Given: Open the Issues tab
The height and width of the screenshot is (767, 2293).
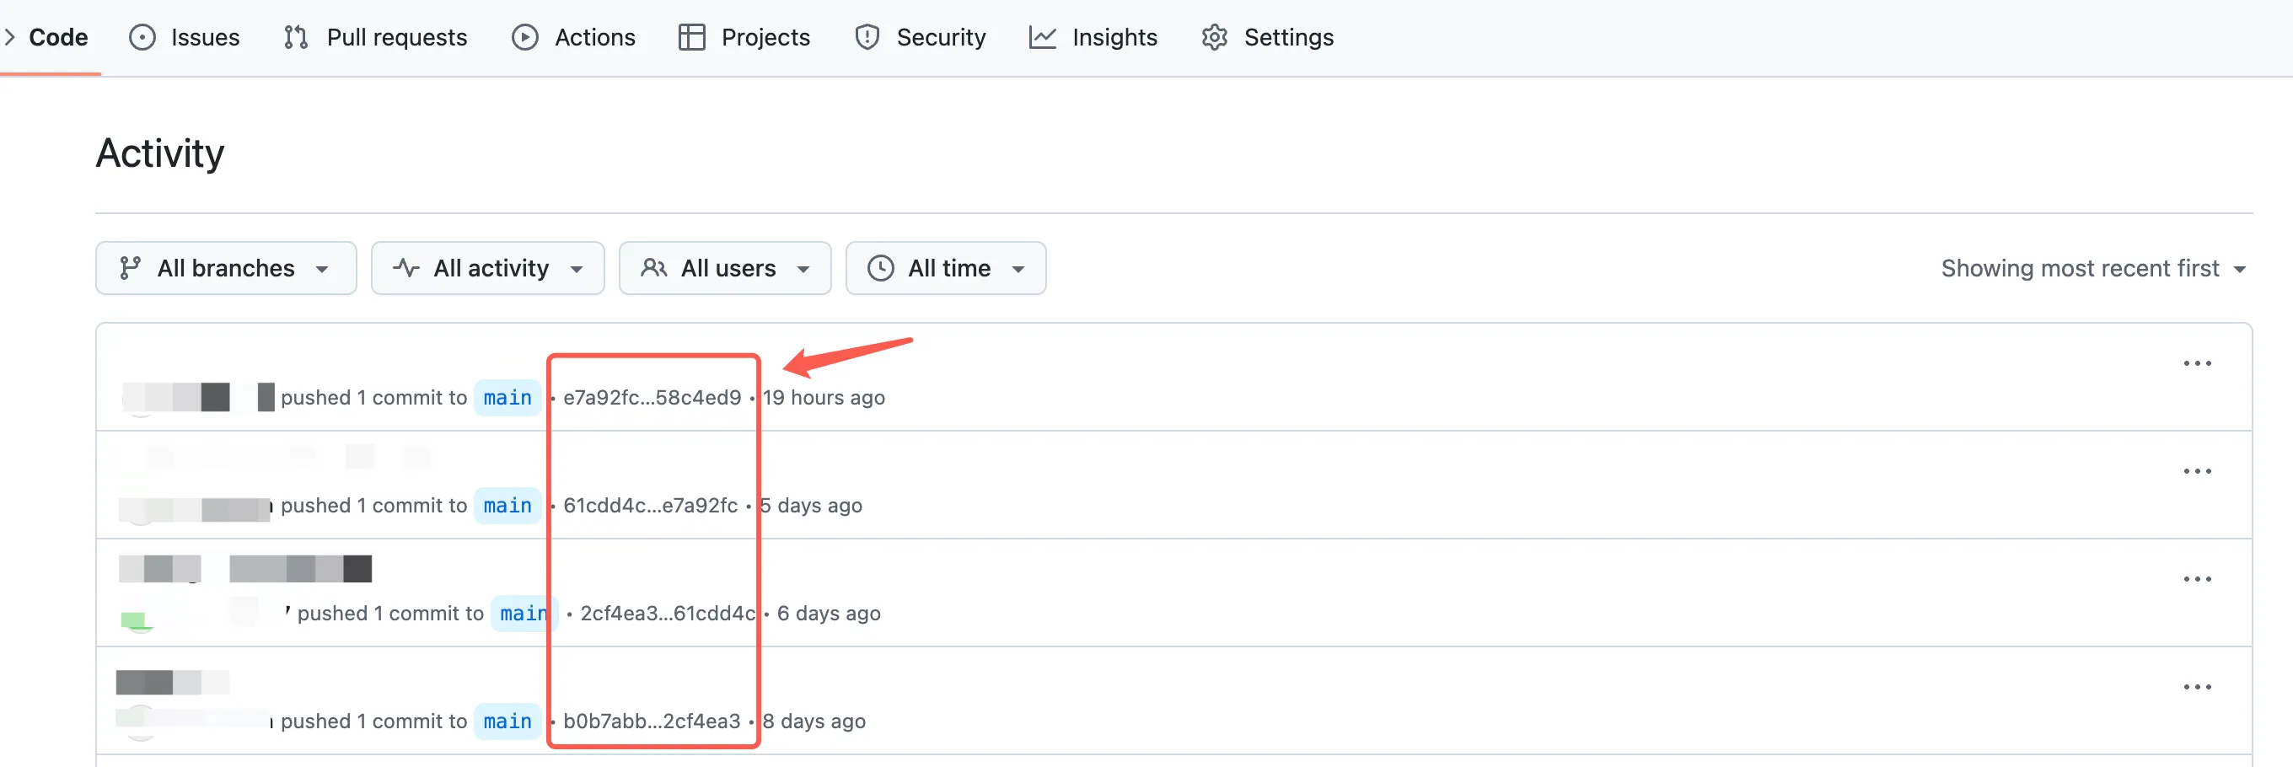Looking at the screenshot, I should click(x=185, y=37).
